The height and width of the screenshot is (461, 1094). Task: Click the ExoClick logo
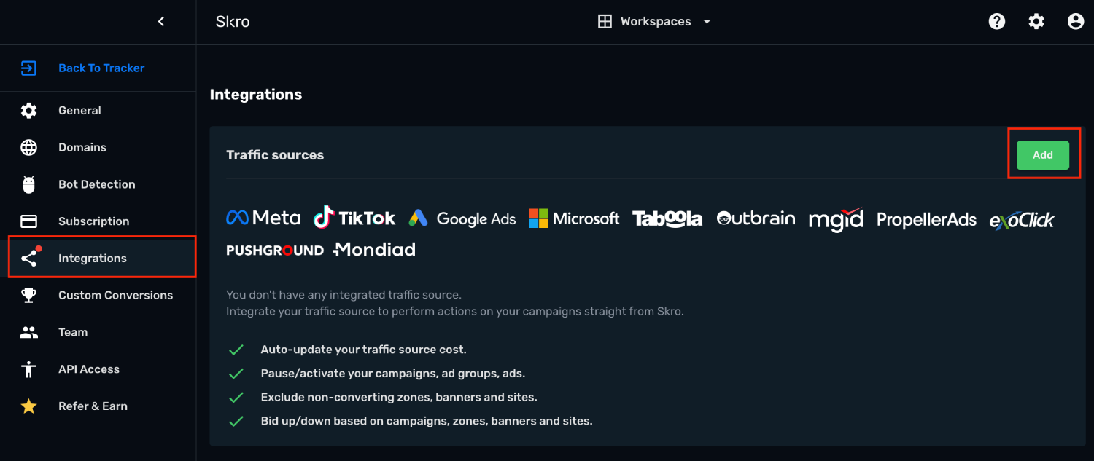point(1022,220)
